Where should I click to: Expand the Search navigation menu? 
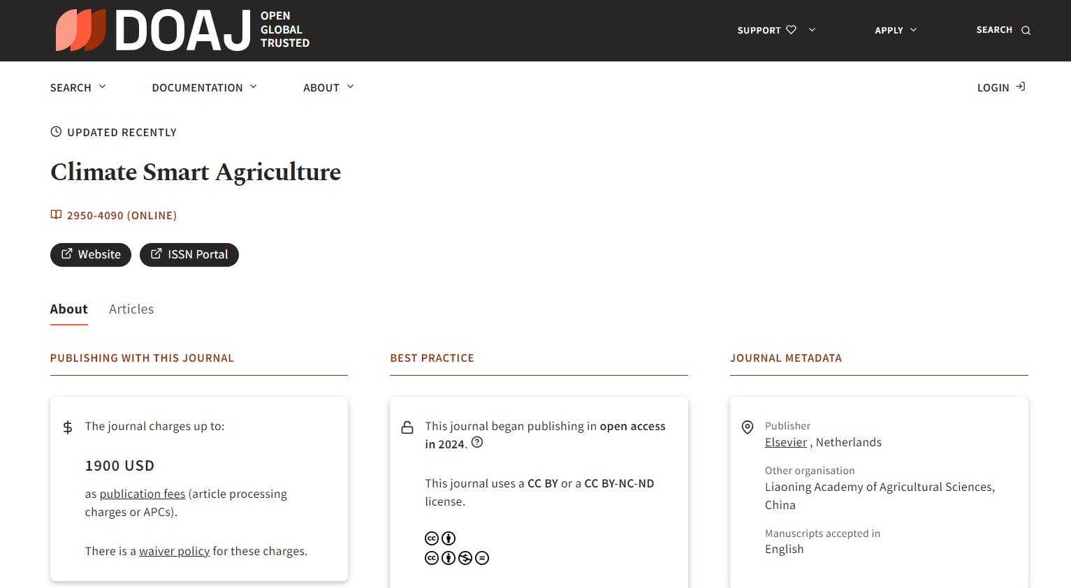(x=78, y=87)
